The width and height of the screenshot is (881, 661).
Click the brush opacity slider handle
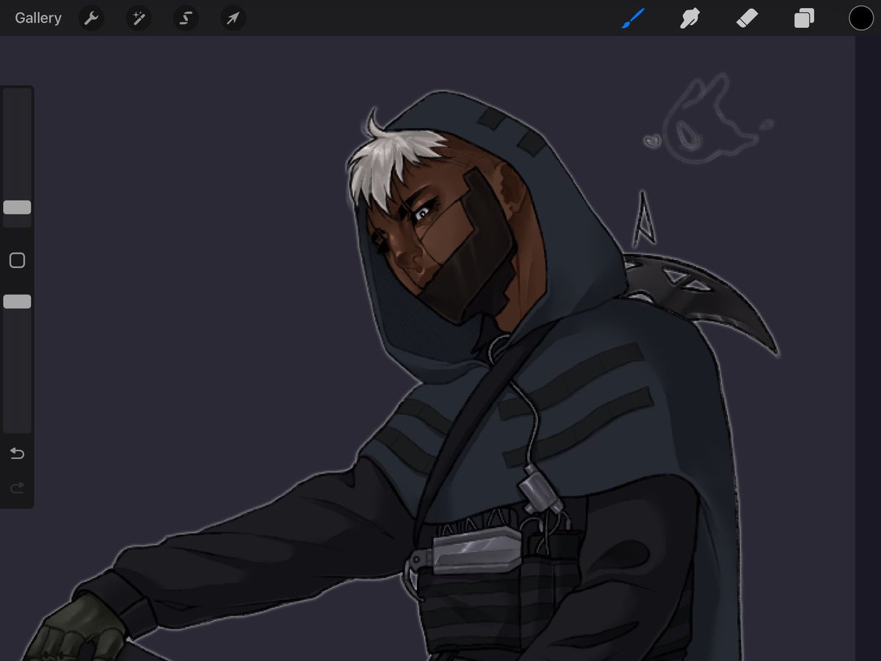tap(17, 302)
